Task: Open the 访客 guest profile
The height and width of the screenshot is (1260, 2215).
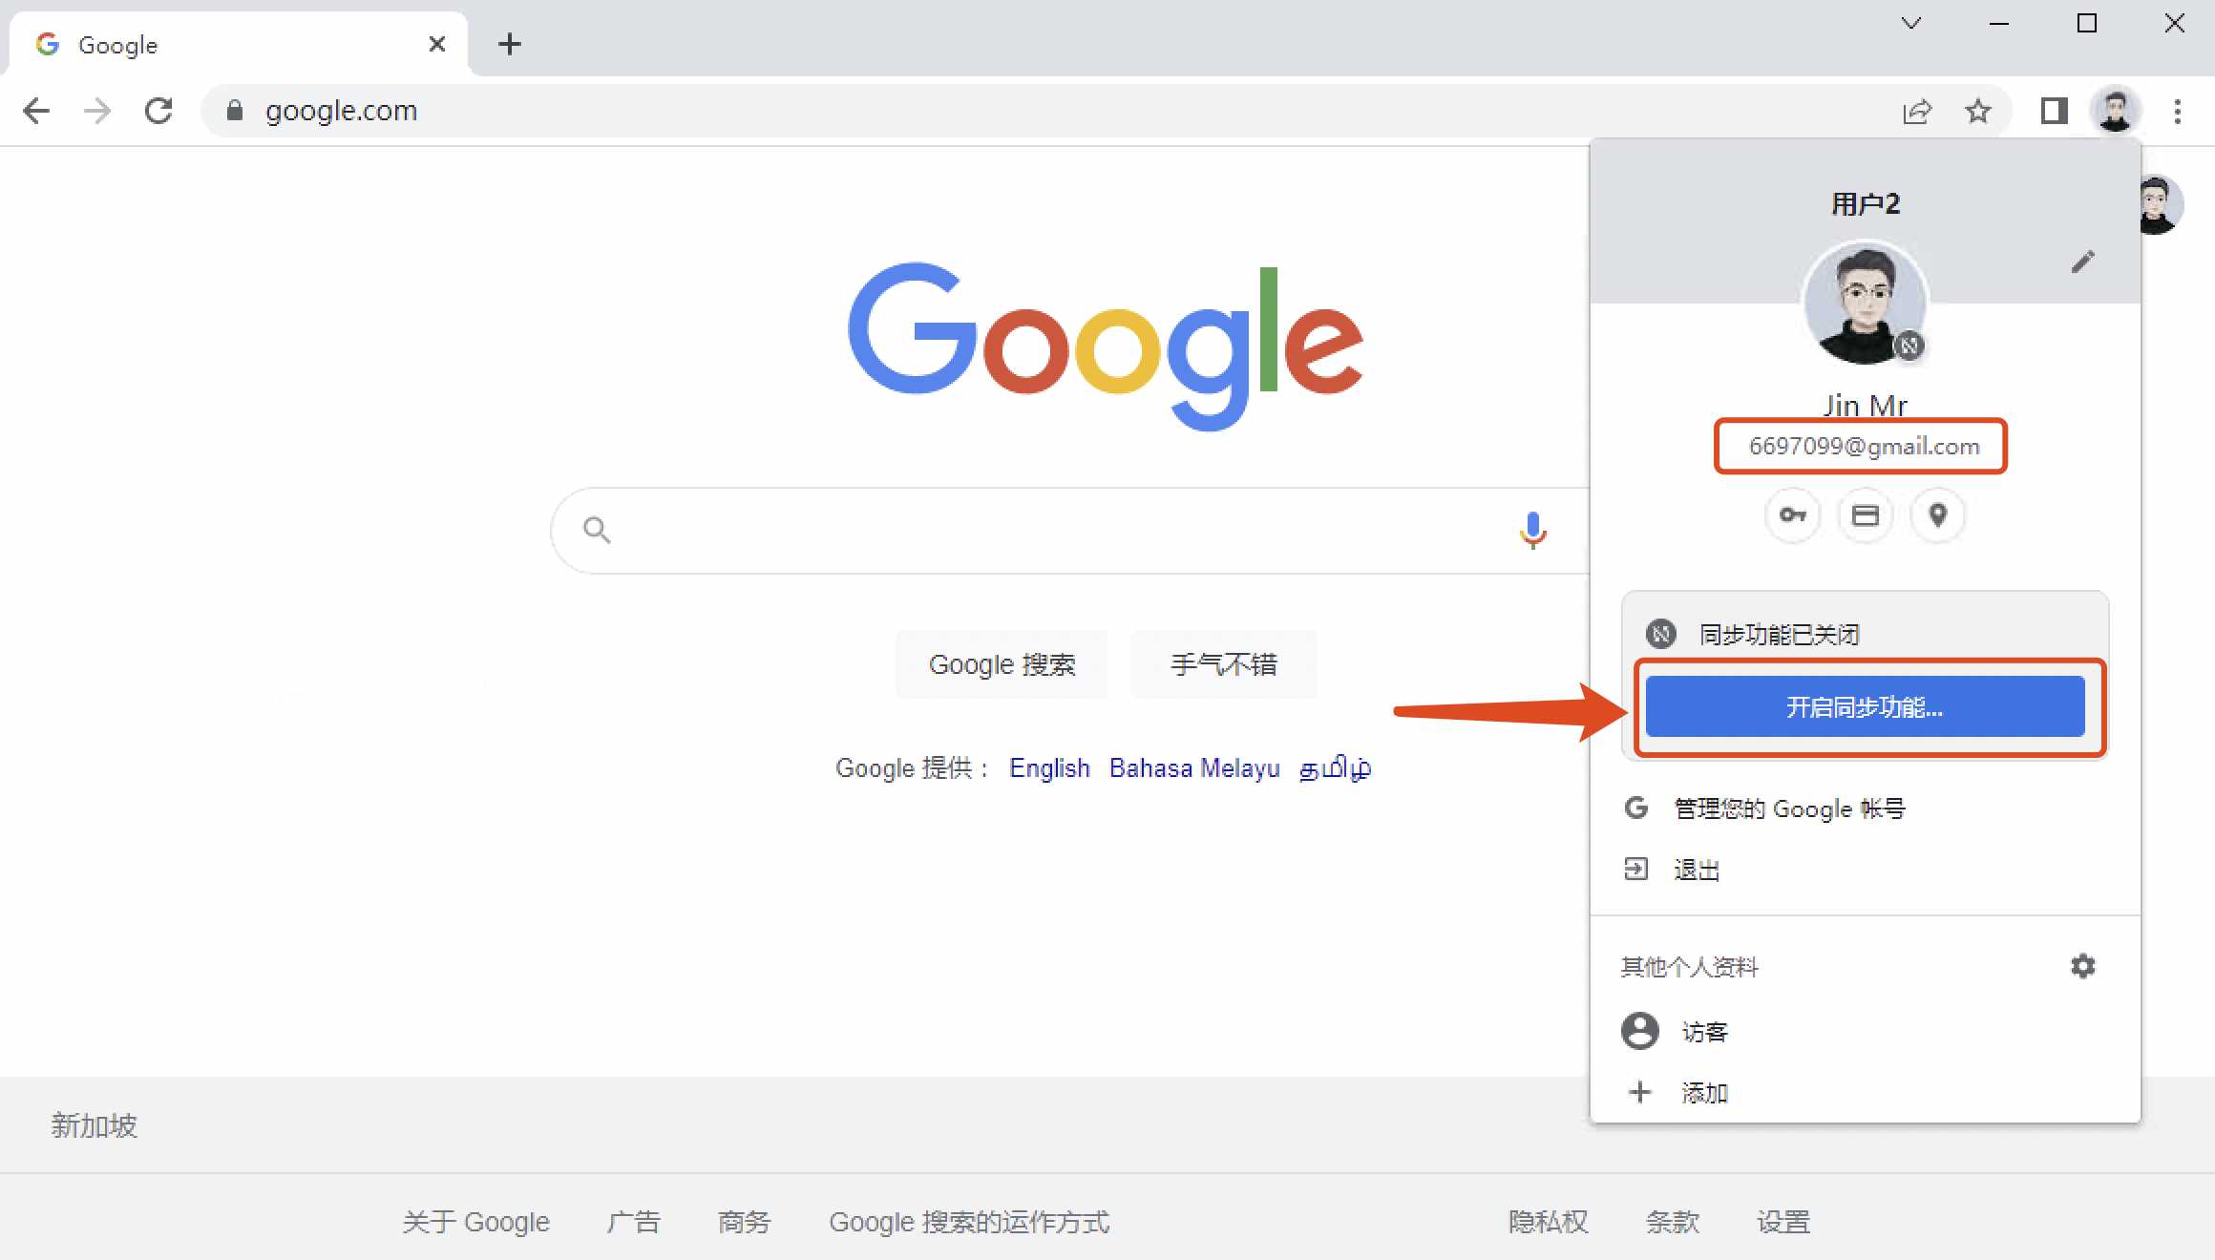Action: (x=1866, y=1031)
